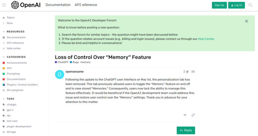Open API reference in top navigation
This screenshot has height=136, width=258.
point(86,5)
